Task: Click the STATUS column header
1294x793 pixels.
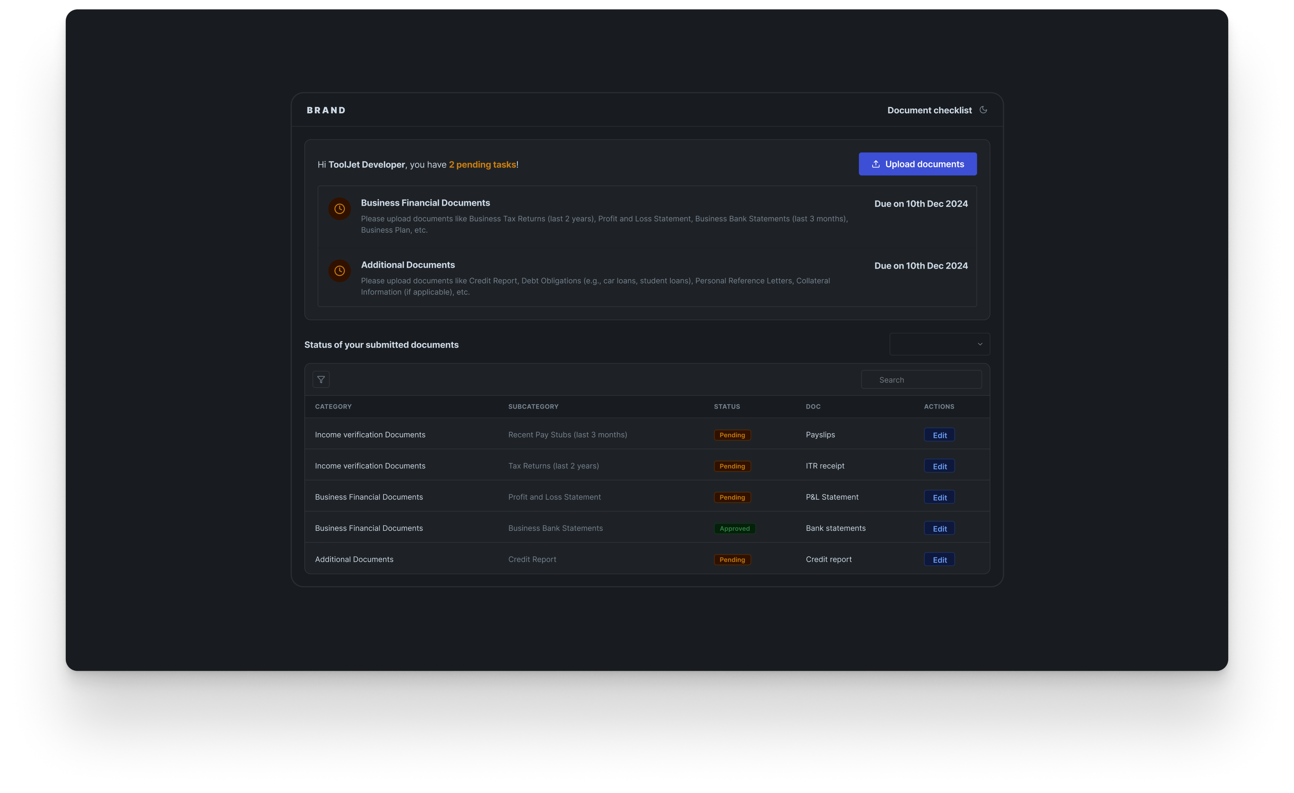Action: click(727, 407)
